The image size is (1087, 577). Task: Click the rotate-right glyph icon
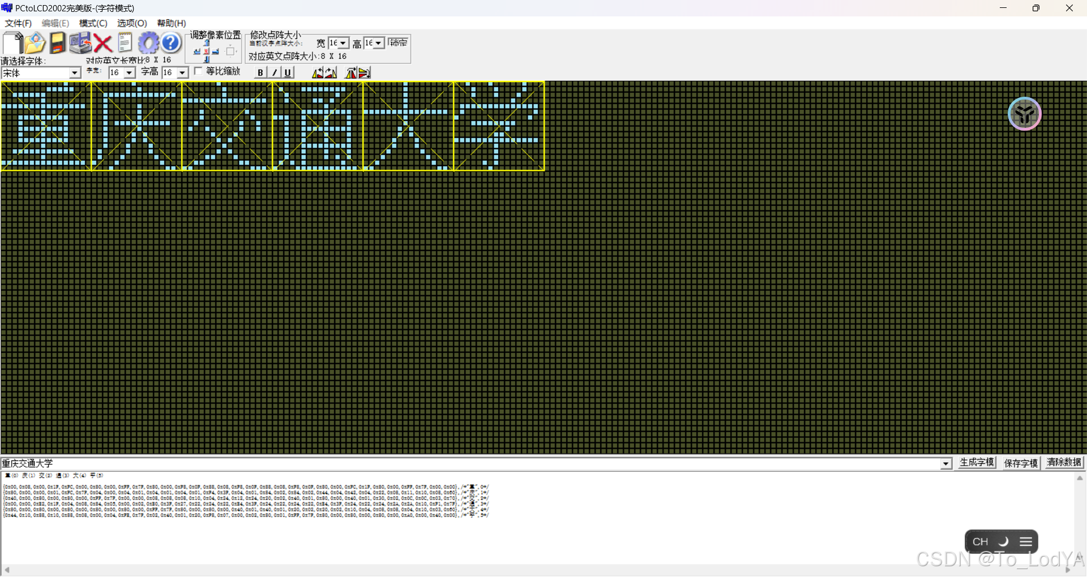331,72
